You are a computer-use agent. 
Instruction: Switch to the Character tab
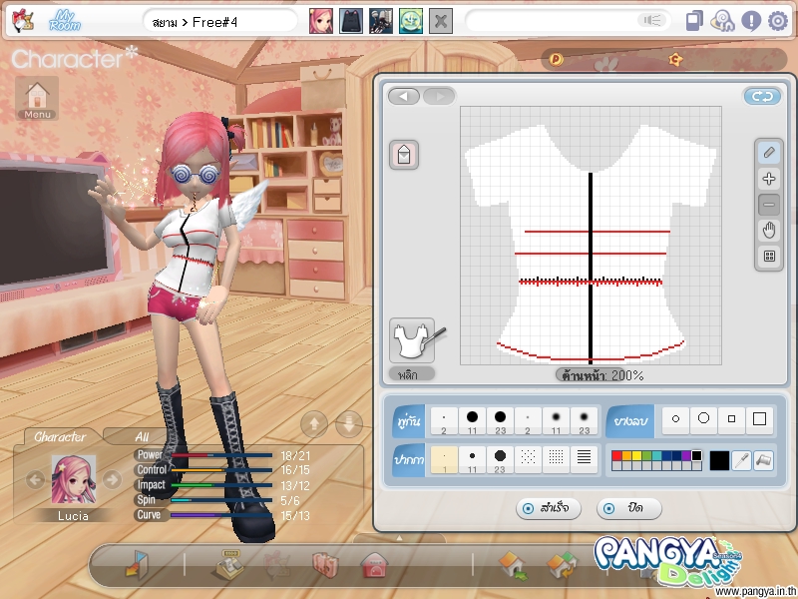(60, 436)
